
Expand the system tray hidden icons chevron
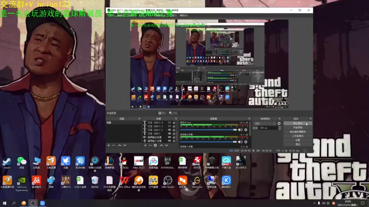pos(315,203)
